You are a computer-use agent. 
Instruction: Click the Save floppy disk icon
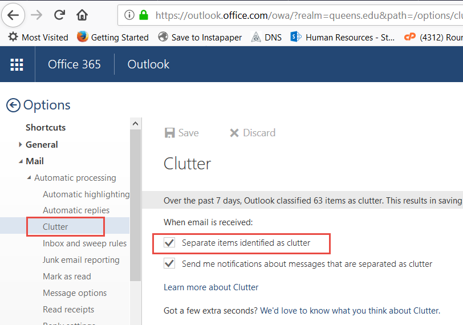pos(170,133)
